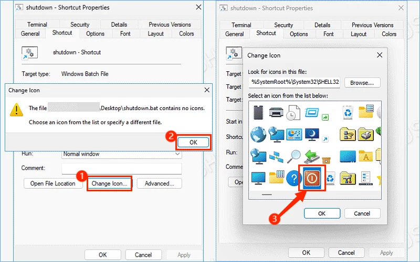Open Layout tab behind icon list dialog
This screenshot has width=420, height=262.
359,34
